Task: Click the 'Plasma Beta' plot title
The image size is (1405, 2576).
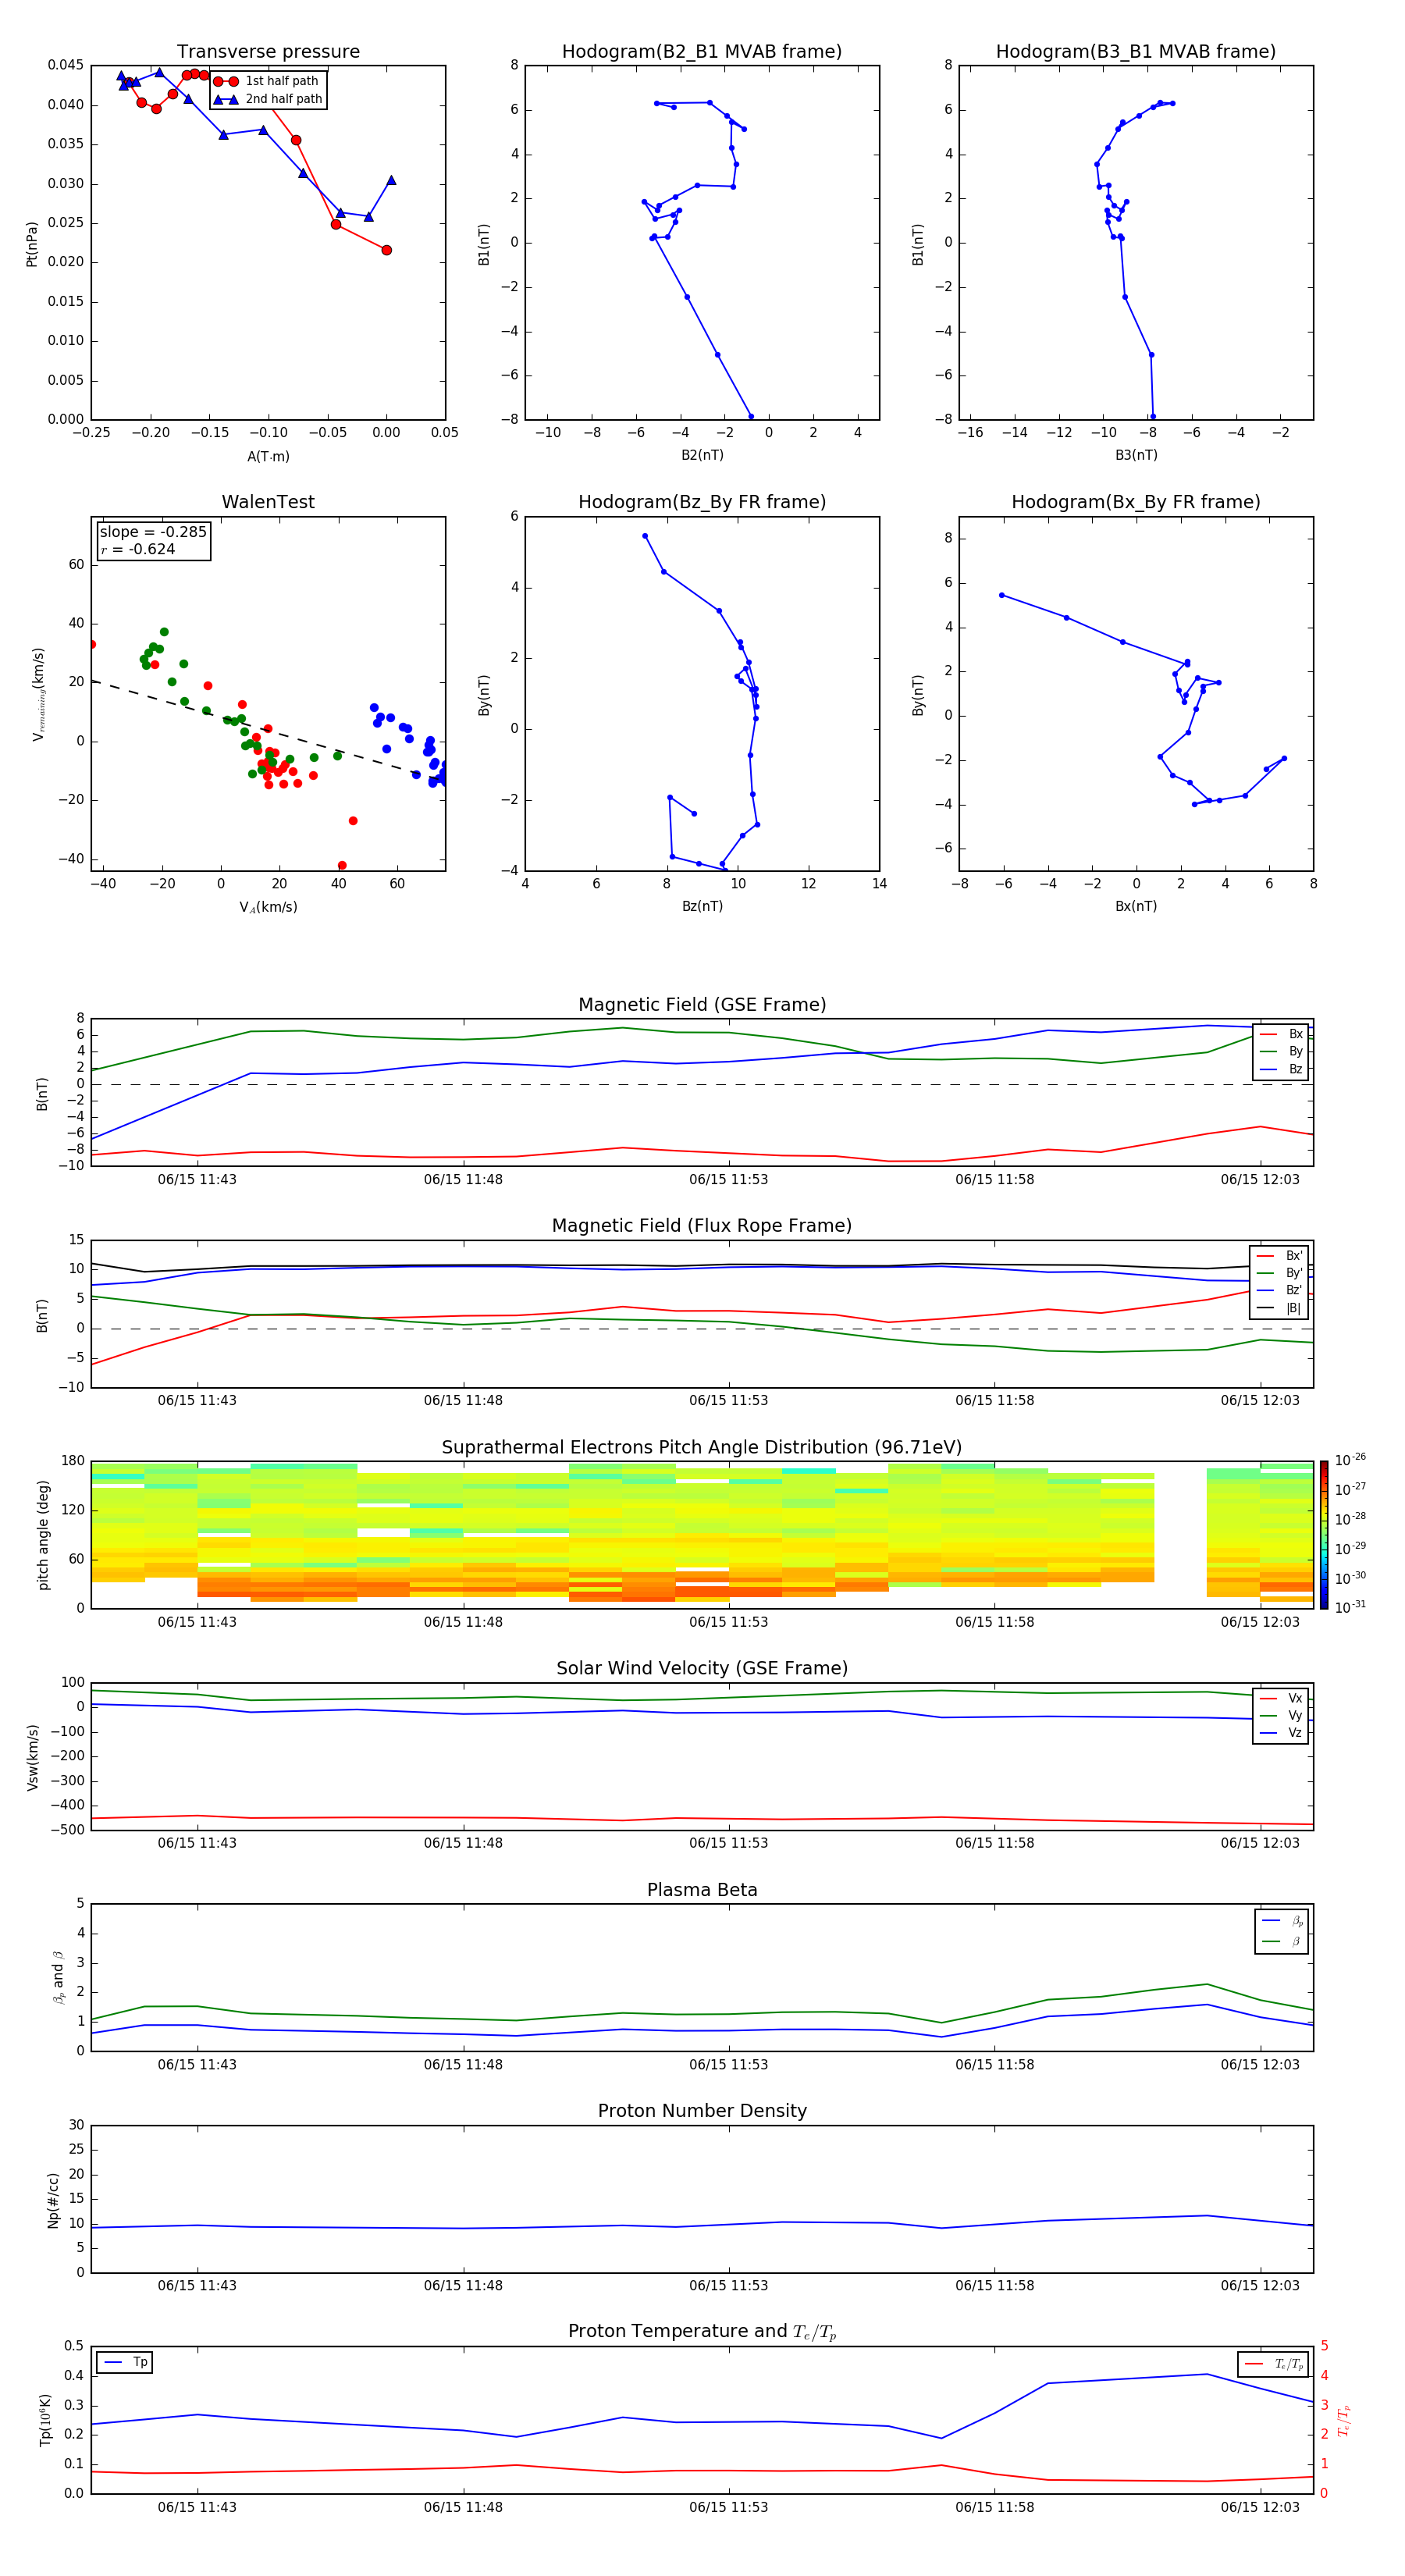Action: point(702,1891)
